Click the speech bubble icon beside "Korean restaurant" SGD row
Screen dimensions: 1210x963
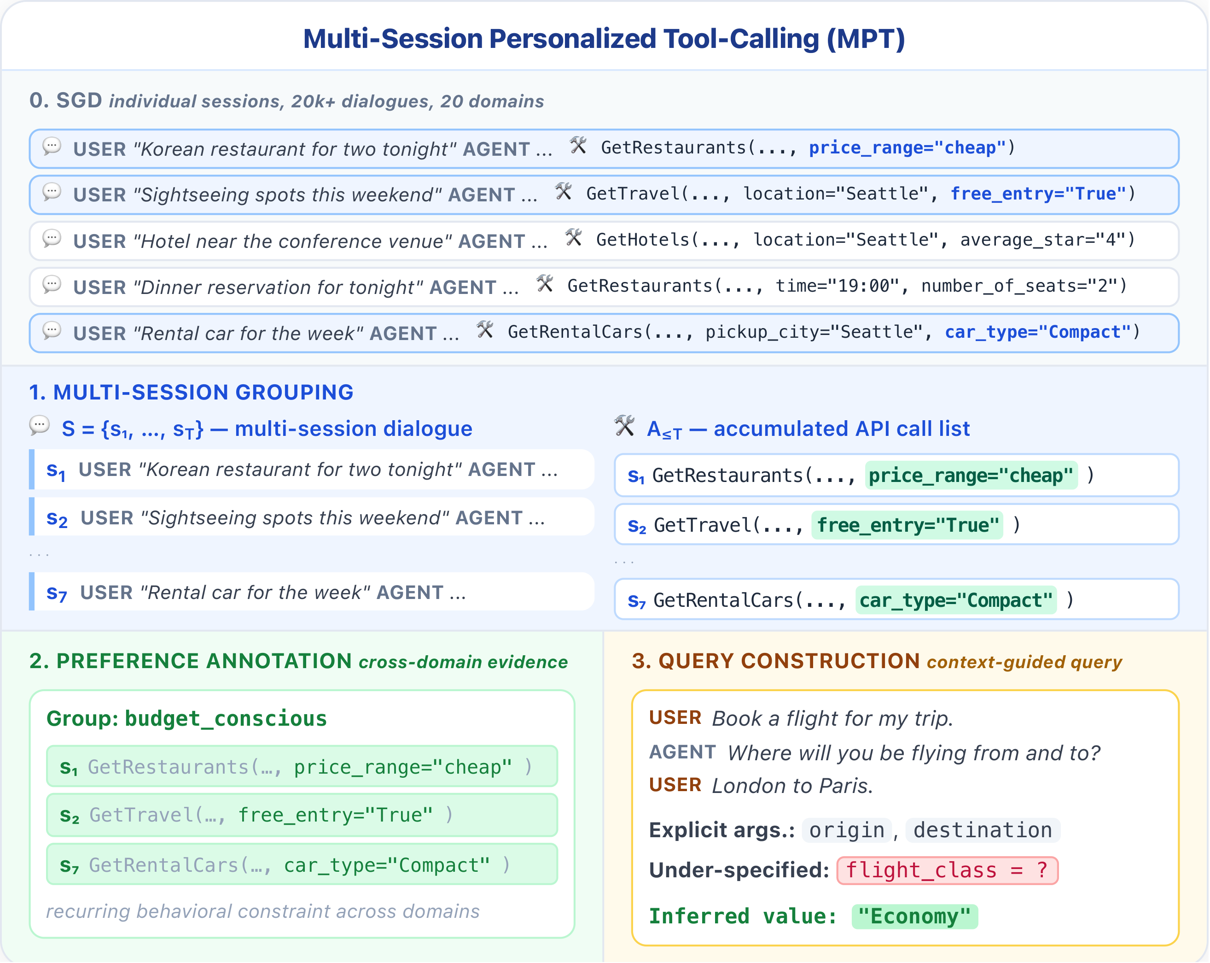point(52,147)
